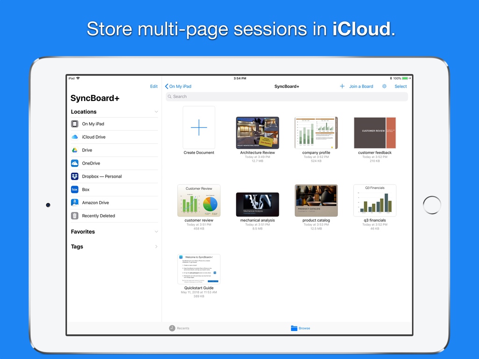Open the customer review thumbnail

point(199,201)
